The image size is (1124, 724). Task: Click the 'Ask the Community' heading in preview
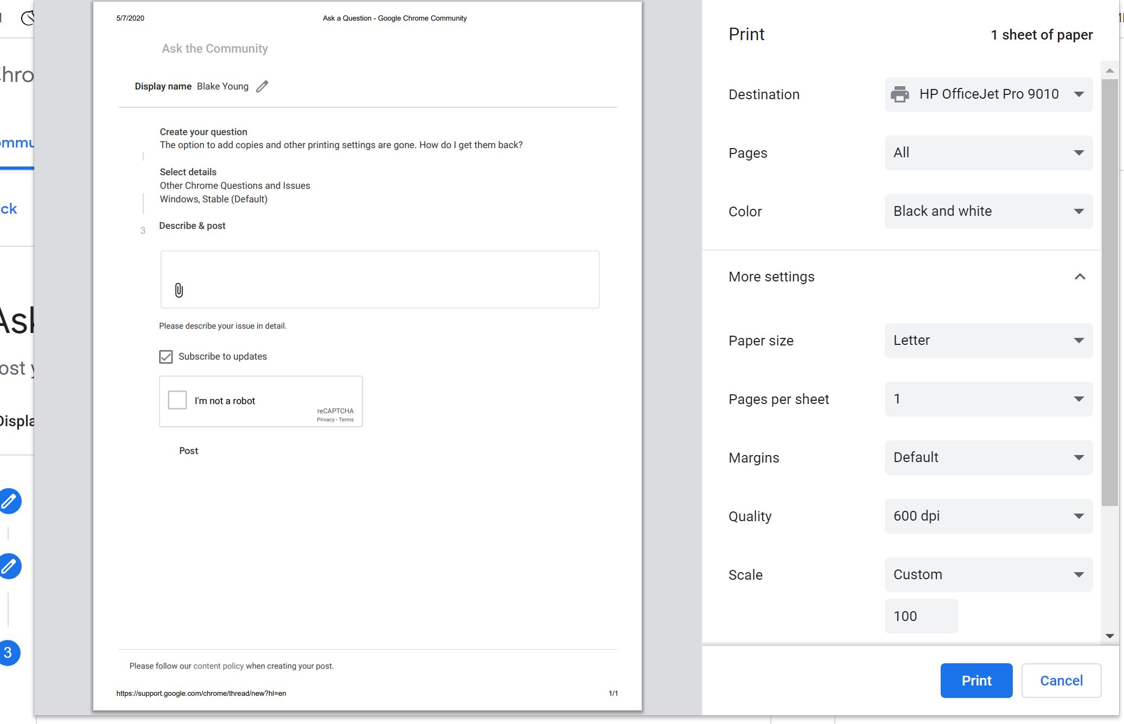pos(215,49)
